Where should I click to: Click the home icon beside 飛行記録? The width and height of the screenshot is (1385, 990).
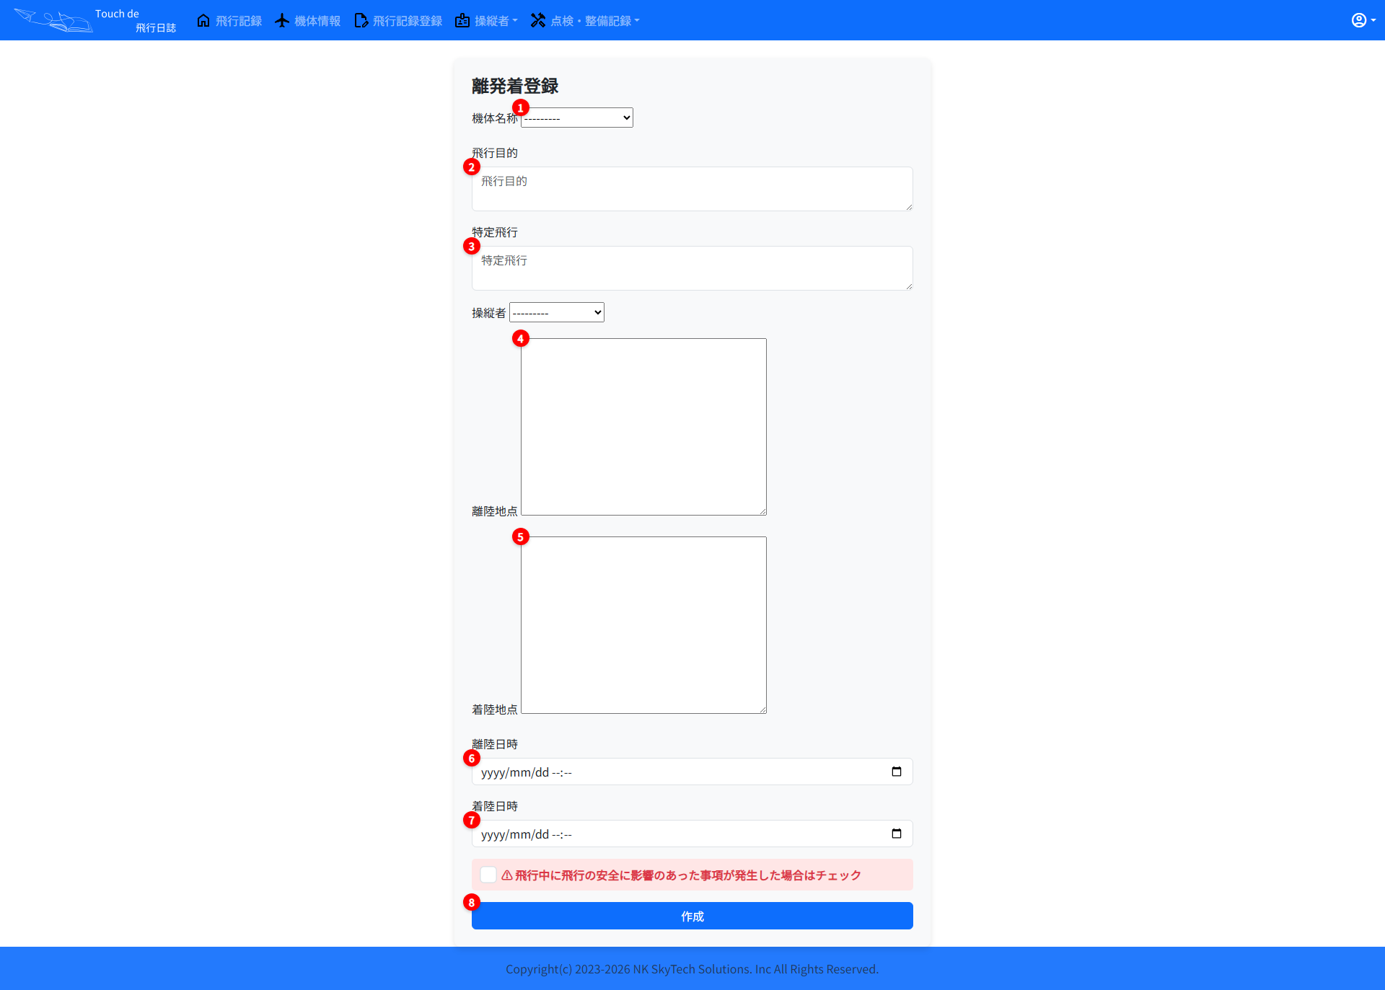[203, 20]
